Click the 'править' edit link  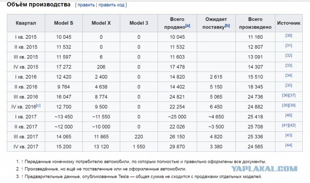[x=86, y=5]
